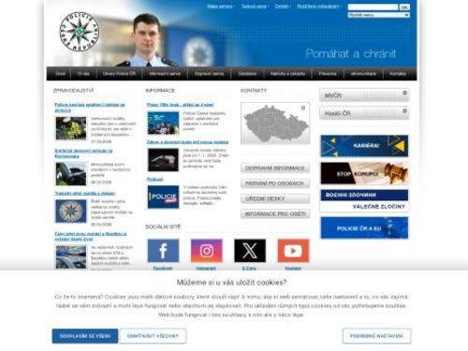Open the POLICIE ČR A EU banner

(x=364, y=227)
